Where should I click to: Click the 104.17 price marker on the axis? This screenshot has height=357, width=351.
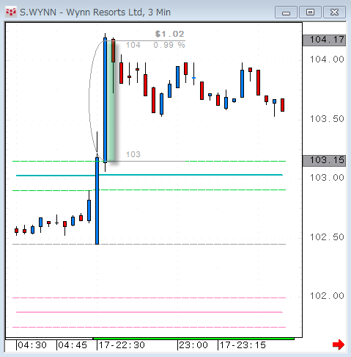325,40
